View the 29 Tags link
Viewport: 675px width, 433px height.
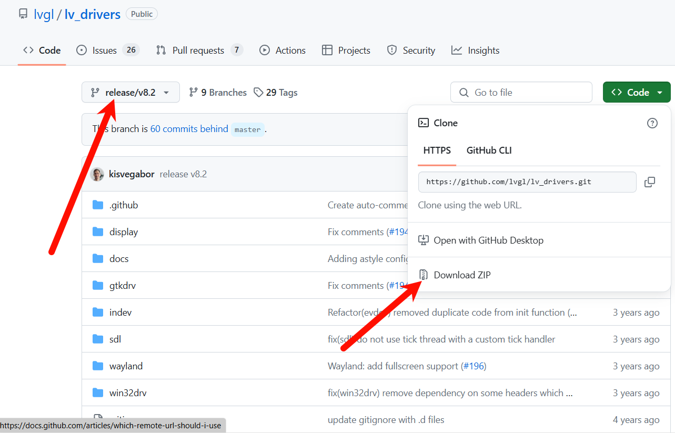275,92
